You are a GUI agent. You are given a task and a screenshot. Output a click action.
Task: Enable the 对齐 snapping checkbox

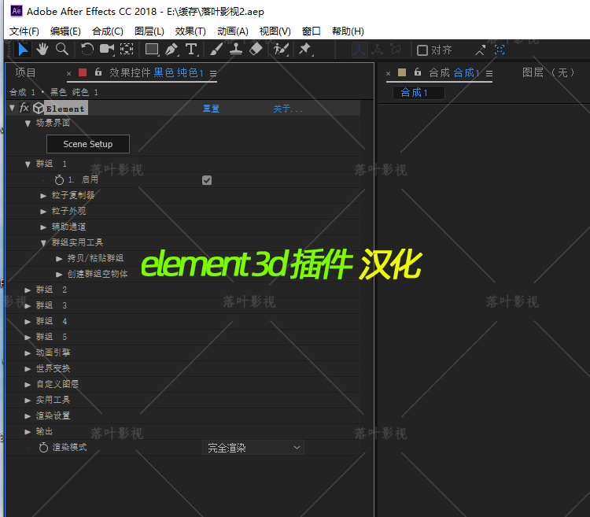[422, 50]
